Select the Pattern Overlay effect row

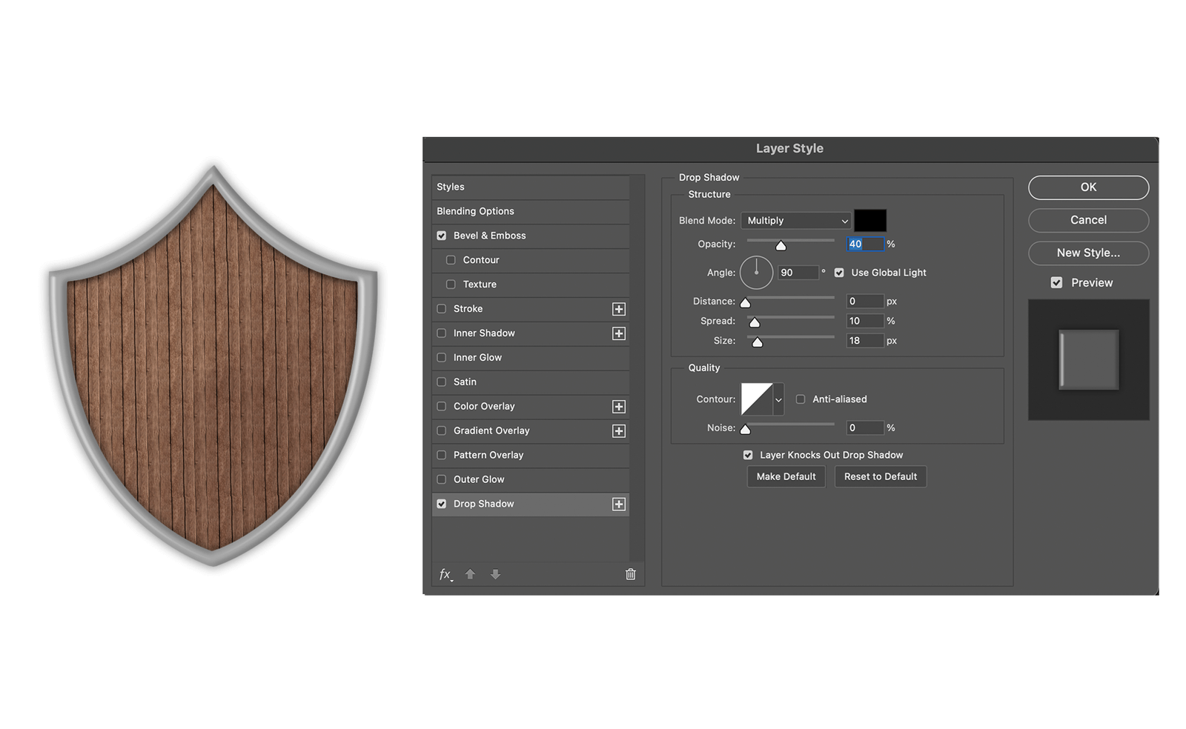[531, 456]
